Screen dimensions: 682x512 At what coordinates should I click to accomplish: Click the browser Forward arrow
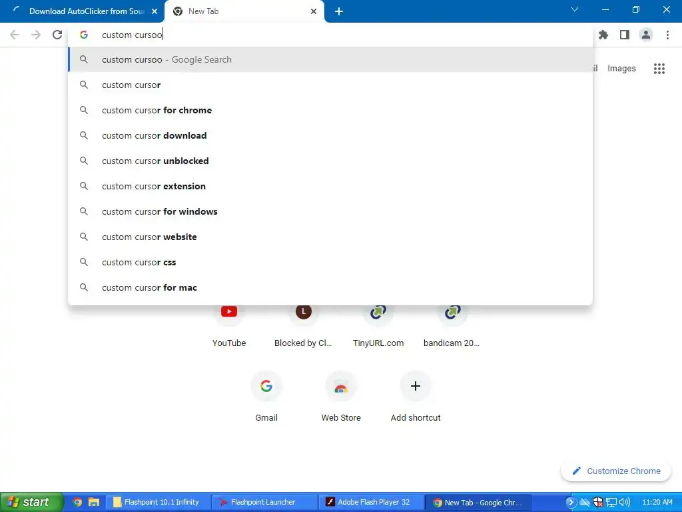tap(36, 35)
